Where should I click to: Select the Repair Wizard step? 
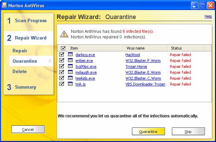point(28,38)
